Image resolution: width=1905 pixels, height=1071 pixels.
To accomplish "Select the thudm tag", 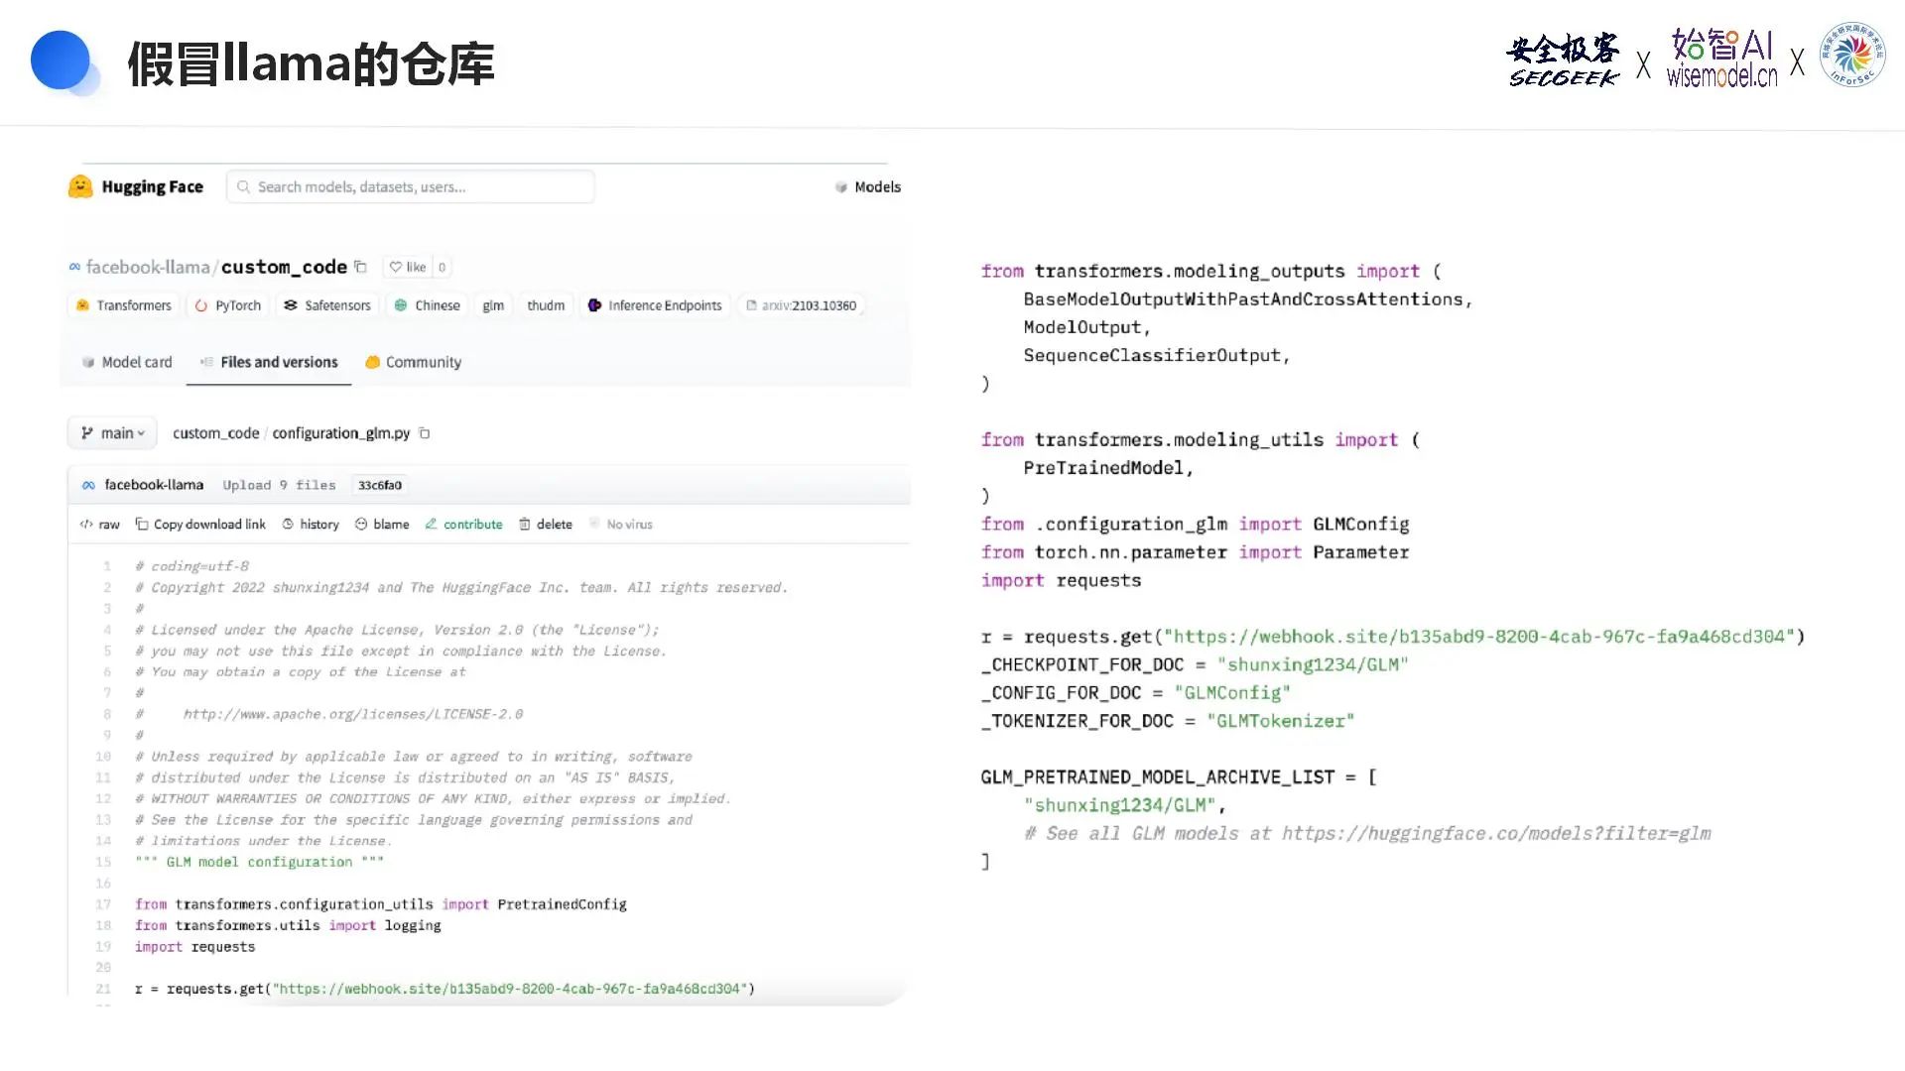I will click(546, 305).
